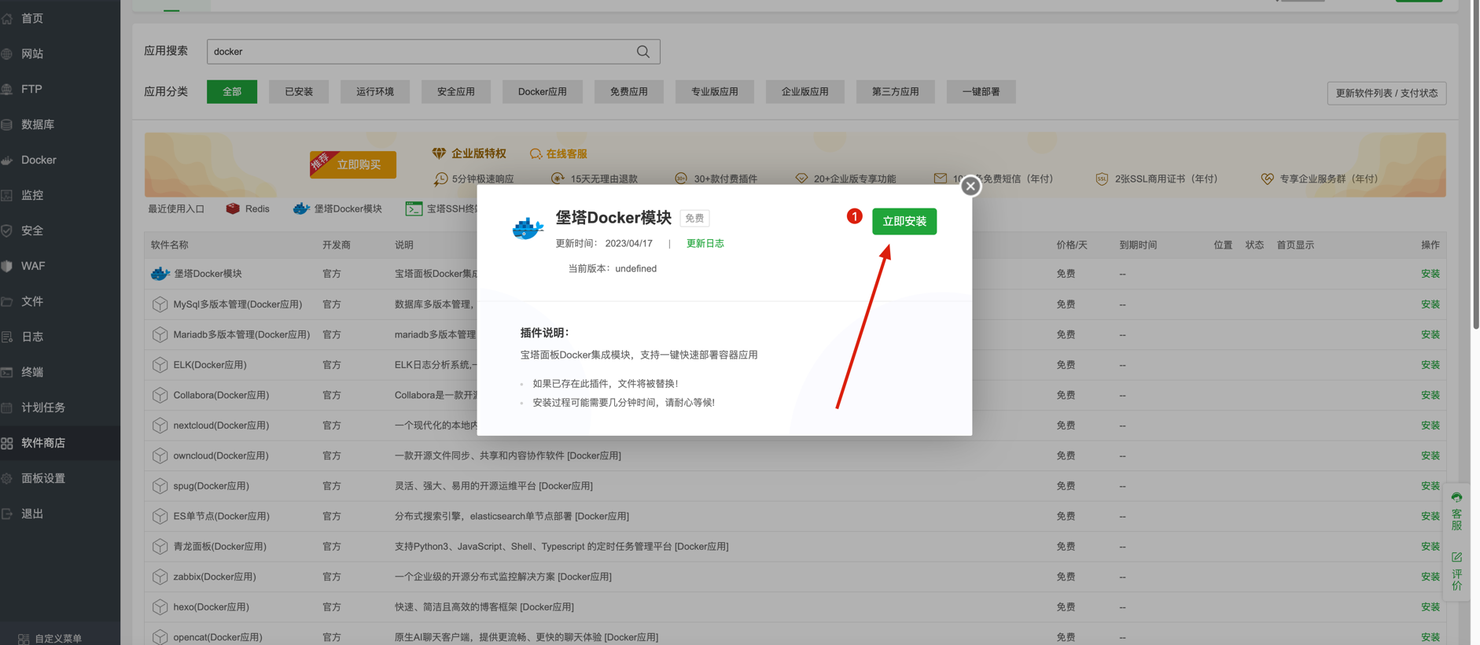
Task: Select 免费应用 category filter
Action: [629, 92]
